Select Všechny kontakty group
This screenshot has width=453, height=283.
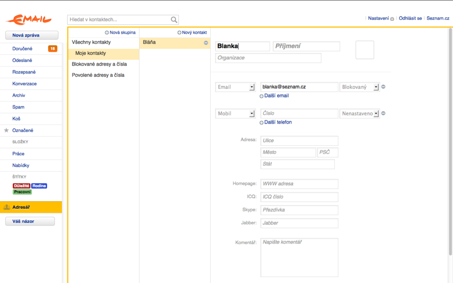tap(103, 42)
